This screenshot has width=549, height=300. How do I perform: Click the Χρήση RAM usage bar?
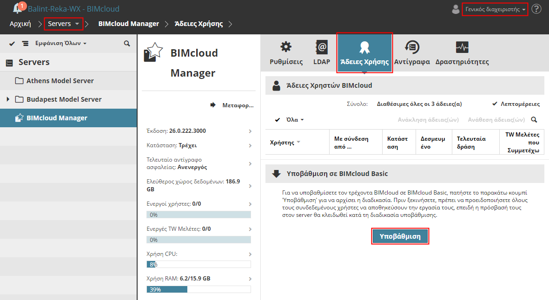pyautogui.click(x=198, y=289)
